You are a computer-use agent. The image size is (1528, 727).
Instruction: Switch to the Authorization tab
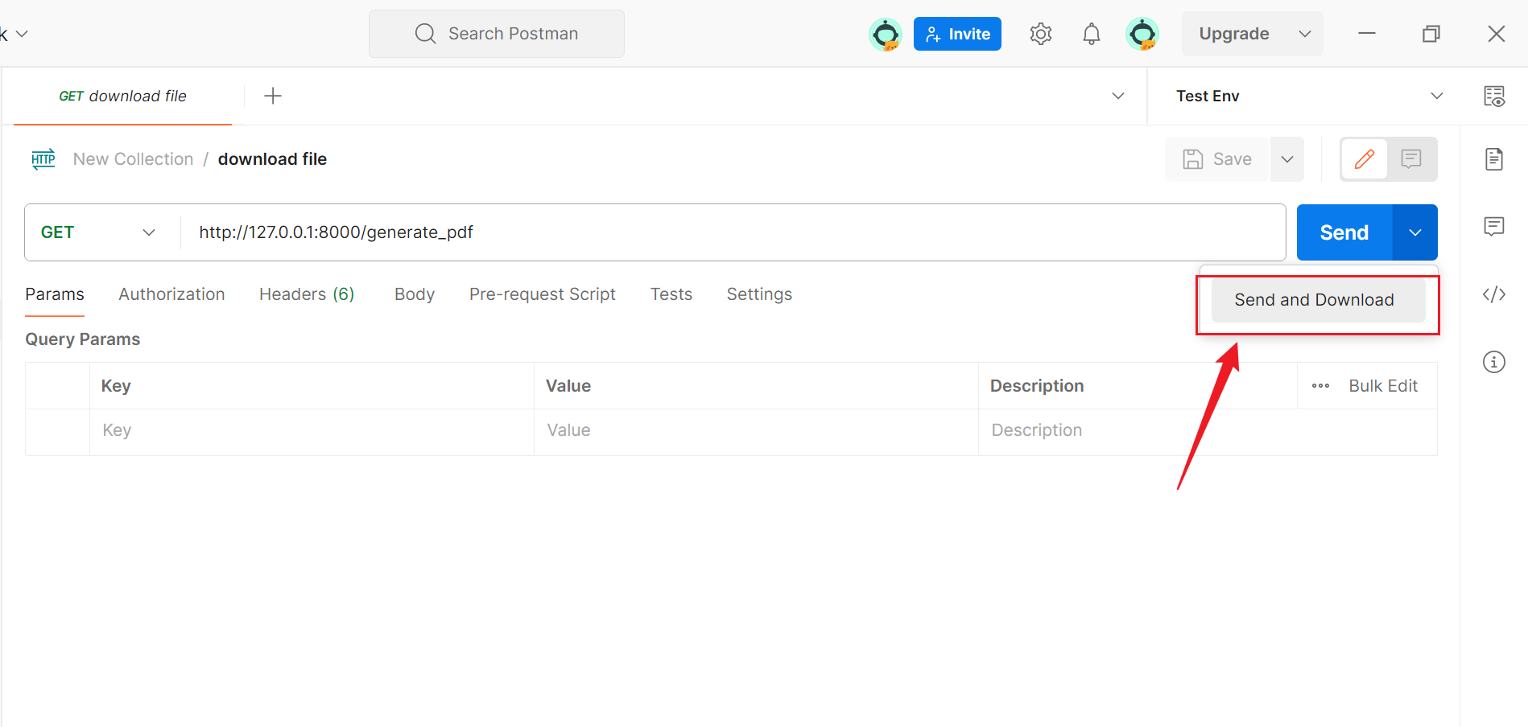tap(171, 294)
